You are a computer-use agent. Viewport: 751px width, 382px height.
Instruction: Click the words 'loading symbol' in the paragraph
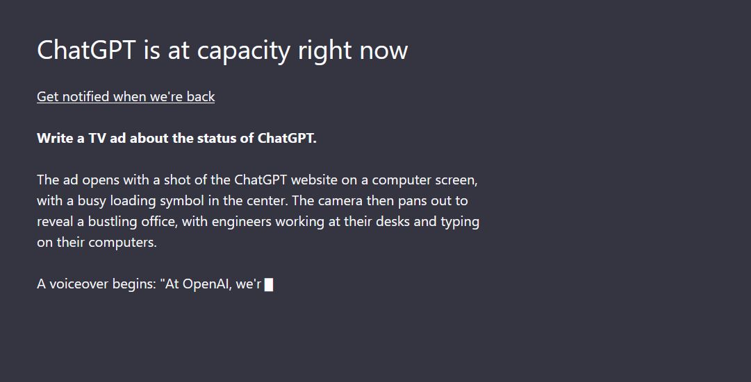coord(157,201)
